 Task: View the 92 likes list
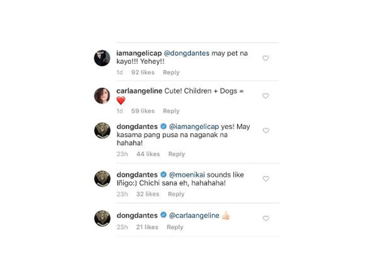click(x=143, y=72)
